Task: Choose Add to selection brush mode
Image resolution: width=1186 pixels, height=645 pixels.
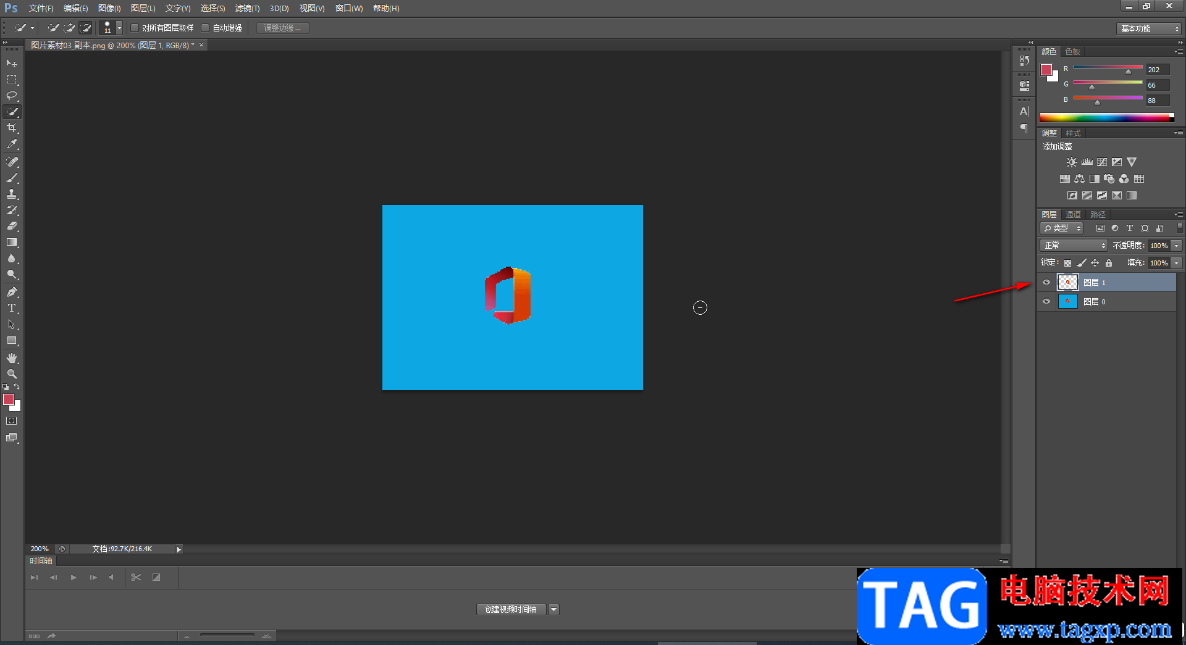Action: pos(70,28)
